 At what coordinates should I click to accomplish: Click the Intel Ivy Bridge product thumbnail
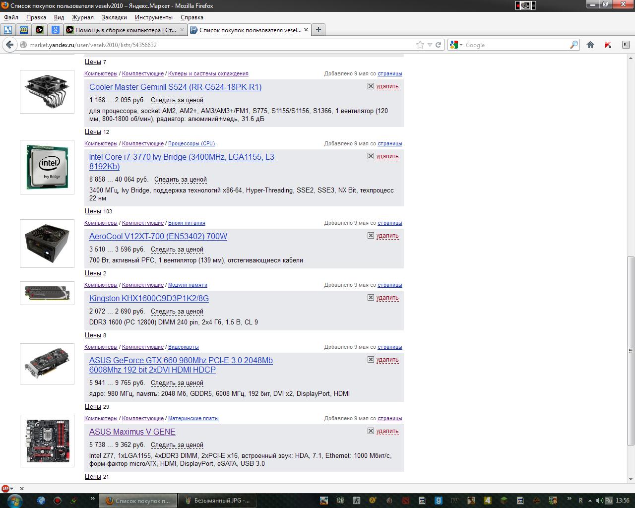tap(47, 167)
